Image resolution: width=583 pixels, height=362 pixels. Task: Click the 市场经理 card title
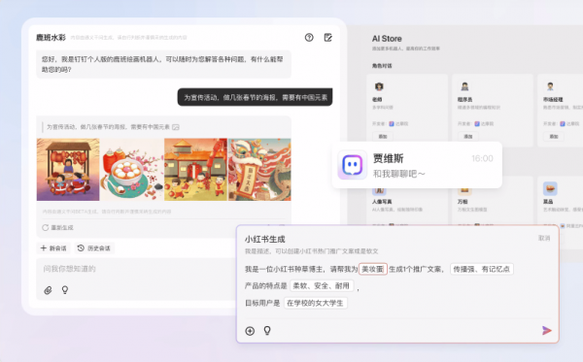553,100
